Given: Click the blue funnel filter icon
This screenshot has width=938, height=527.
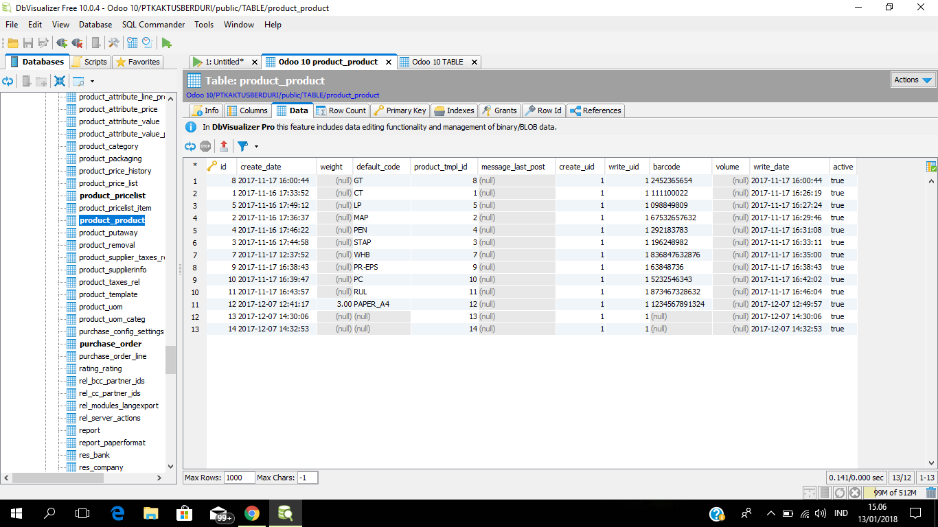Looking at the screenshot, I should pyautogui.click(x=242, y=146).
